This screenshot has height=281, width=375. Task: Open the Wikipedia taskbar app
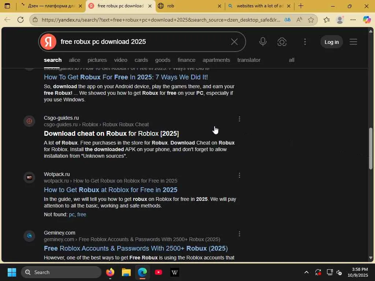(175, 272)
